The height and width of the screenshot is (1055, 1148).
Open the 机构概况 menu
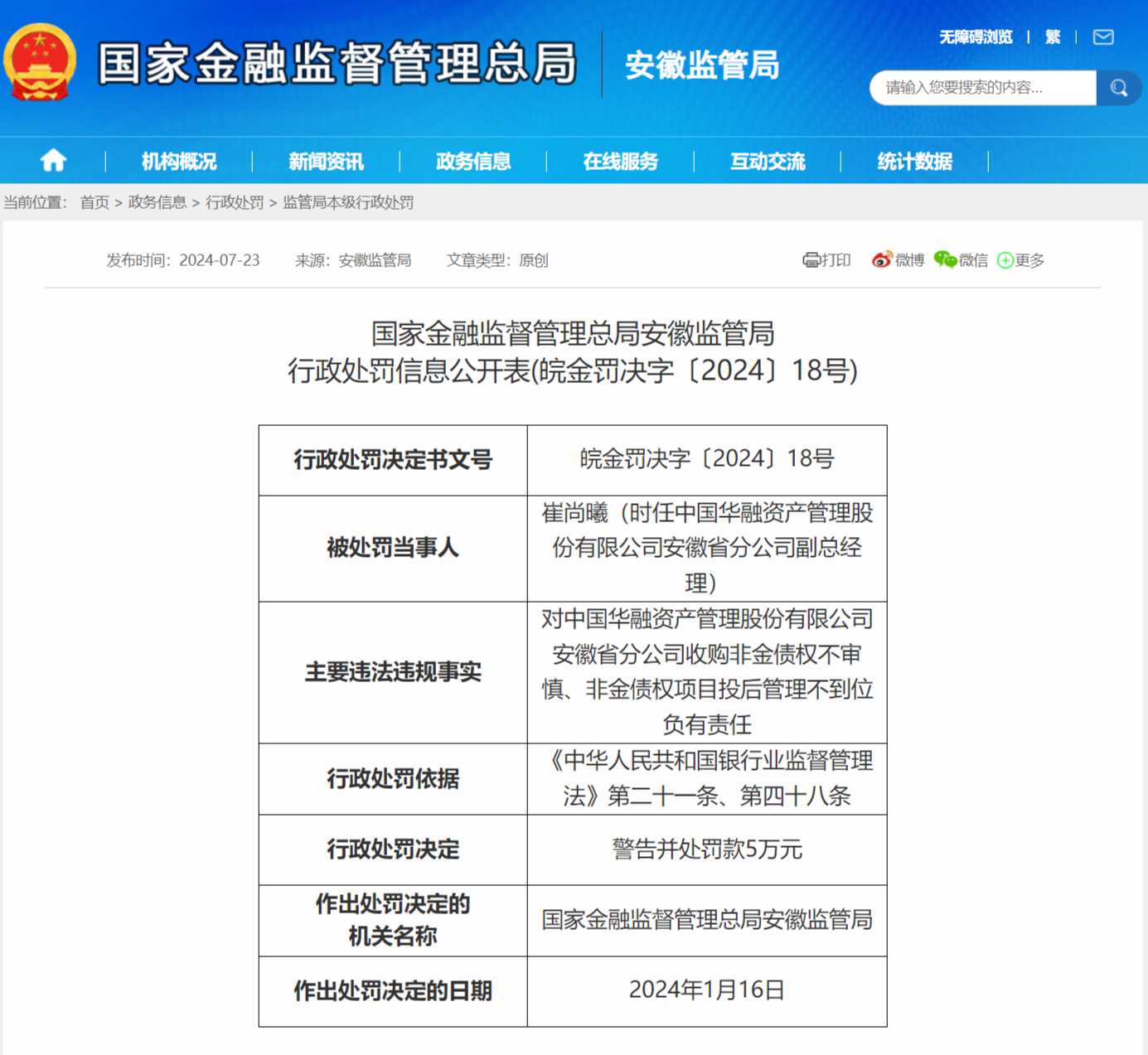[179, 162]
